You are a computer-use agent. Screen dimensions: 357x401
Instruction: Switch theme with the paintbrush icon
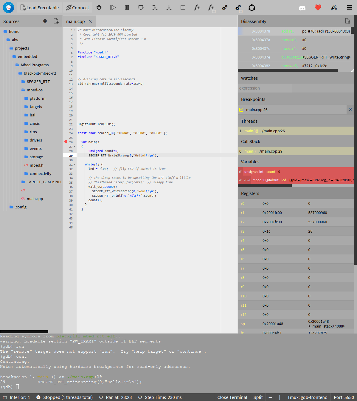click(334, 7)
